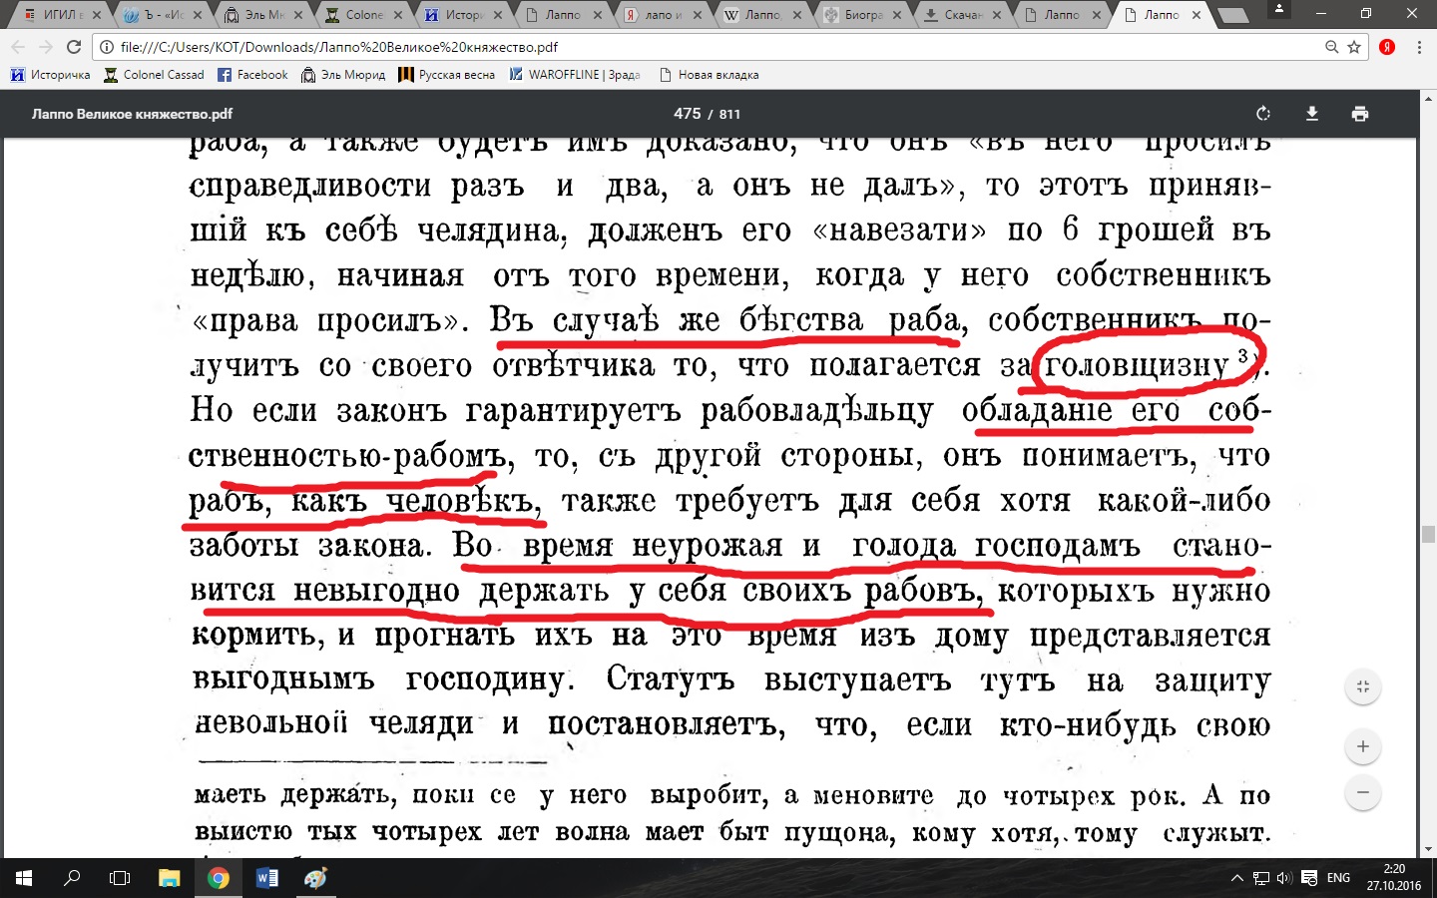This screenshot has width=1437, height=898.
Task: Toggle the volume icon in system tray
Action: tap(1283, 878)
